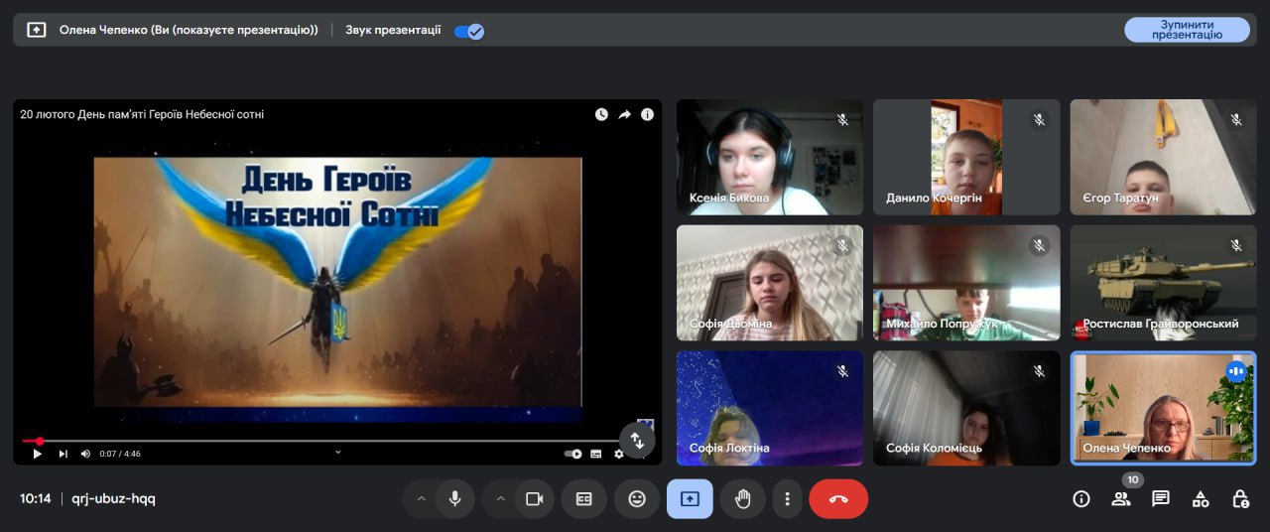Raise your hand in the meeting
Screen dimensions: 1270x532
pos(742,499)
